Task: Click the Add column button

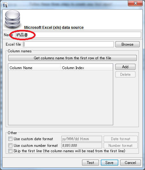Action: [125, 67]
